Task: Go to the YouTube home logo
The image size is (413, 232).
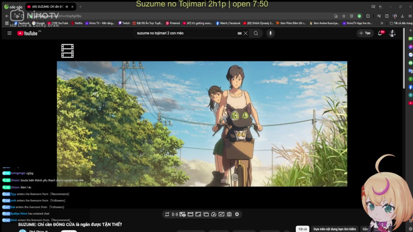Action: click(x=27, y=33)
